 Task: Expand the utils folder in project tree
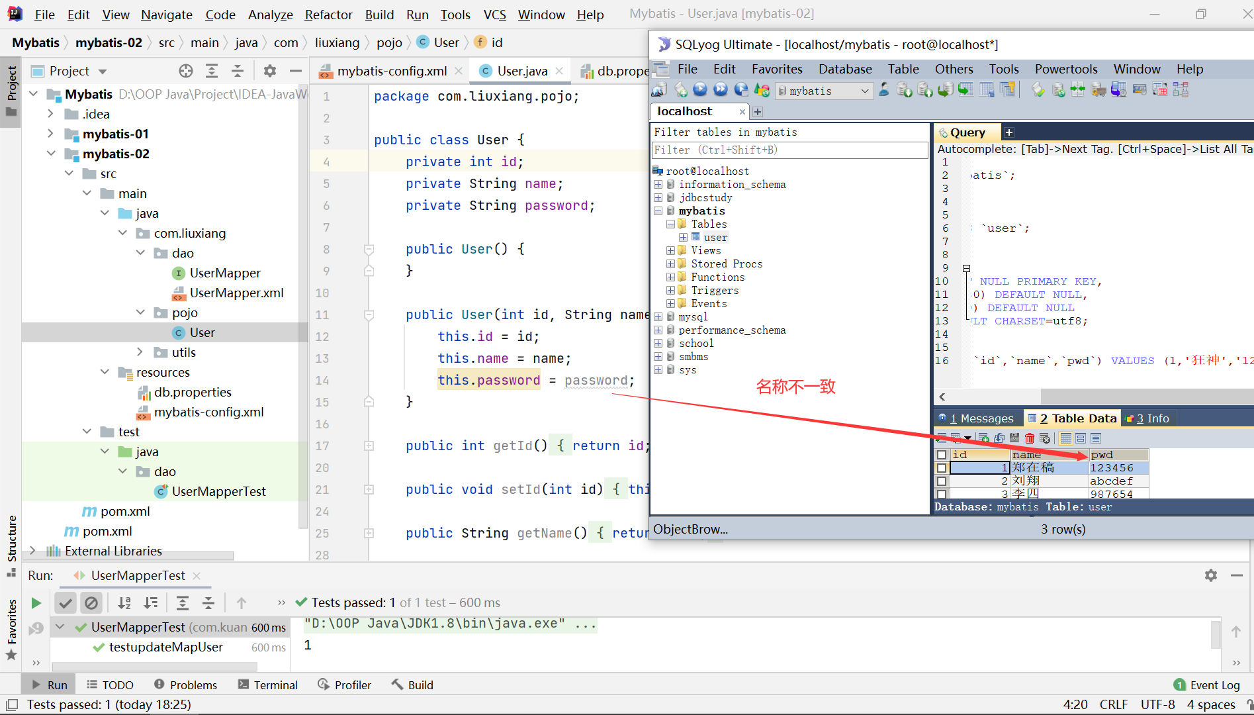[140, 352]
